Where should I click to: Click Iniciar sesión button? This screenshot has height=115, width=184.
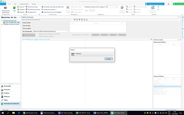(178, 4)
